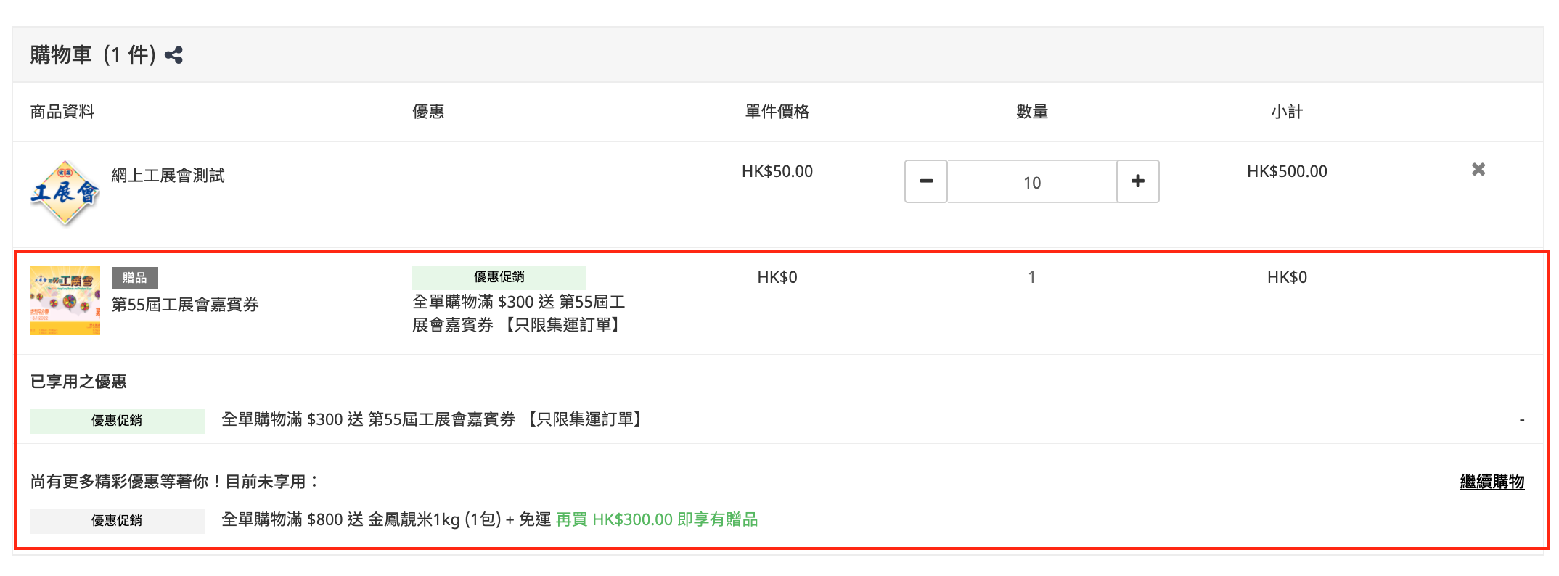Screen dimensions: 1559x576
Task: Click the 數量 column header
Action: [1032, 112]
